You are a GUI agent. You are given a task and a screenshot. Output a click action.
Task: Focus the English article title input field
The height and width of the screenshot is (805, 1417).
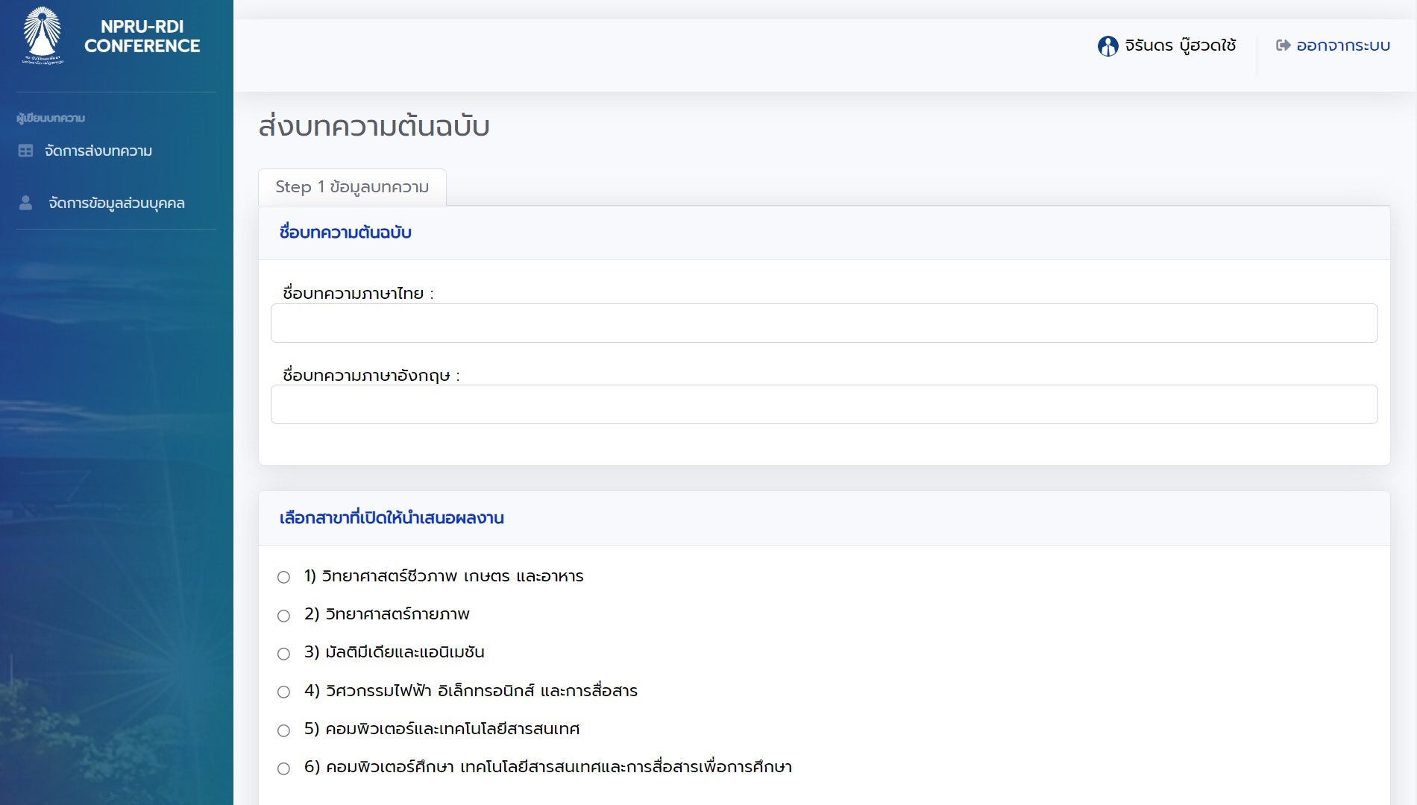[823, 404]
